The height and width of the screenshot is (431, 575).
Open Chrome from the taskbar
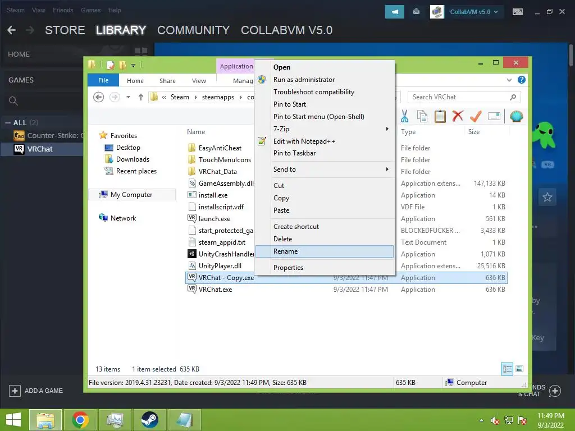click(80, 420)
